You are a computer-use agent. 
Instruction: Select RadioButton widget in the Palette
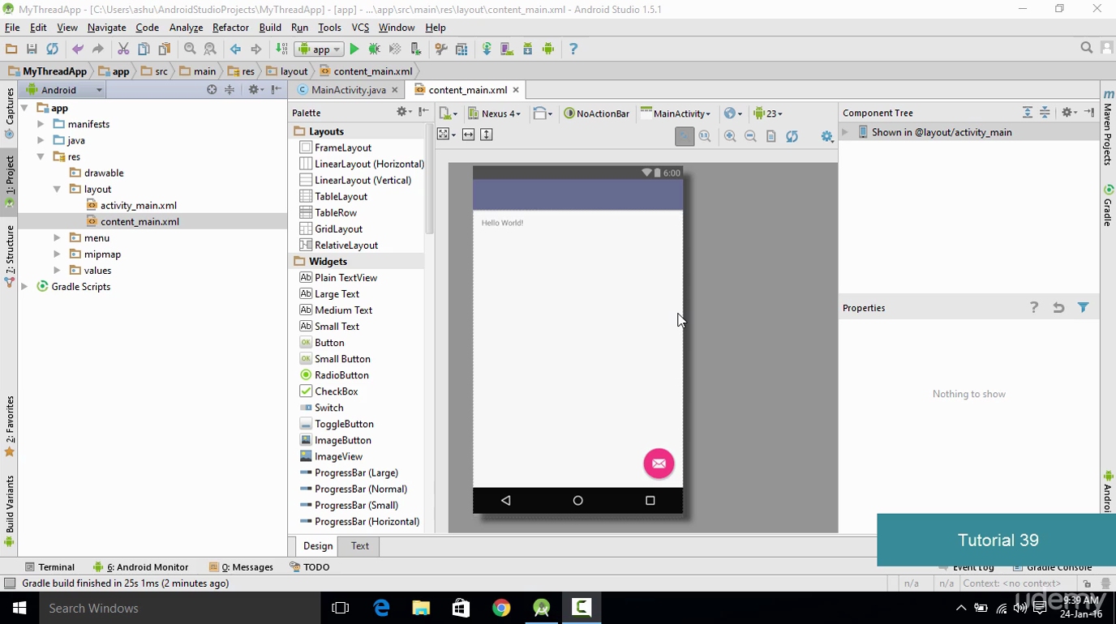click(x=341, y=375)
